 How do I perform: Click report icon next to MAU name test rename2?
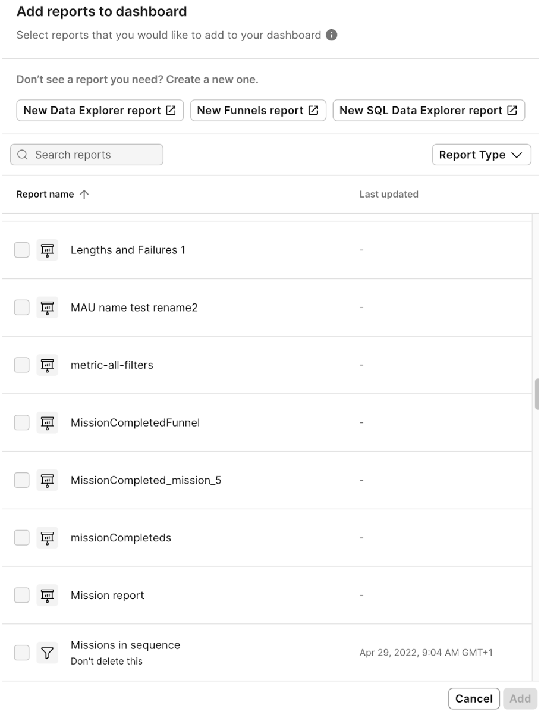point(47,308)
